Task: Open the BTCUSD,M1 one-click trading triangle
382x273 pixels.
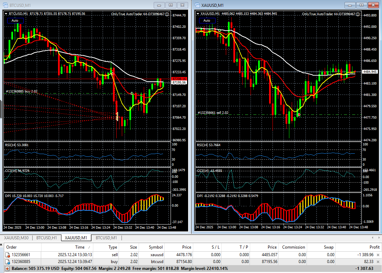Action: [x=6, y=14]
